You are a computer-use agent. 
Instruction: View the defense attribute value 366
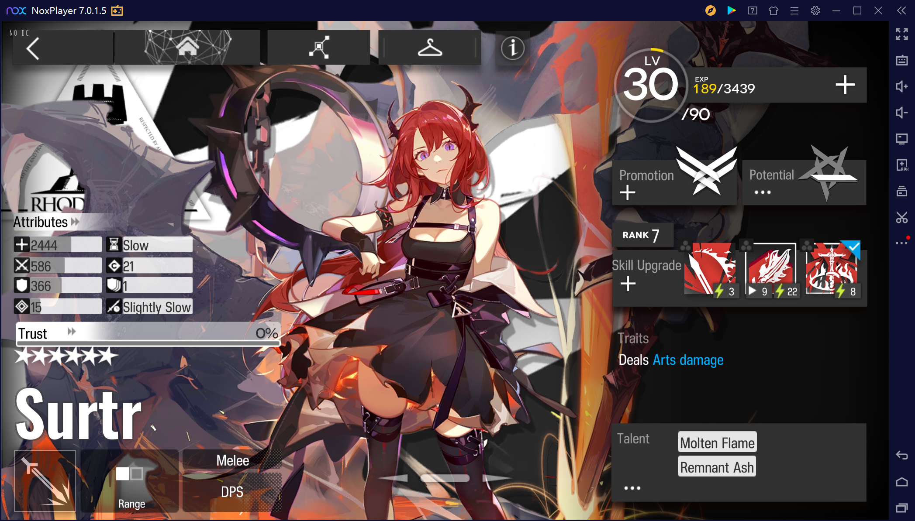58,286
